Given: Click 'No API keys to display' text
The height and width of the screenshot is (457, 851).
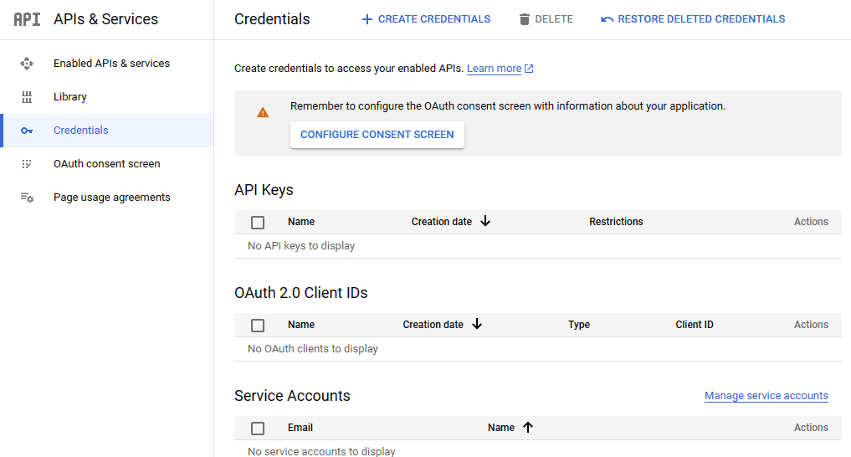Looking at the screenshot, I should [x=301, y=246].
